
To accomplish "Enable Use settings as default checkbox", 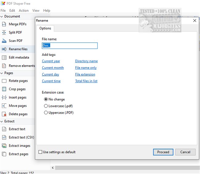I will pyautogui.click(x=40, y=152).
